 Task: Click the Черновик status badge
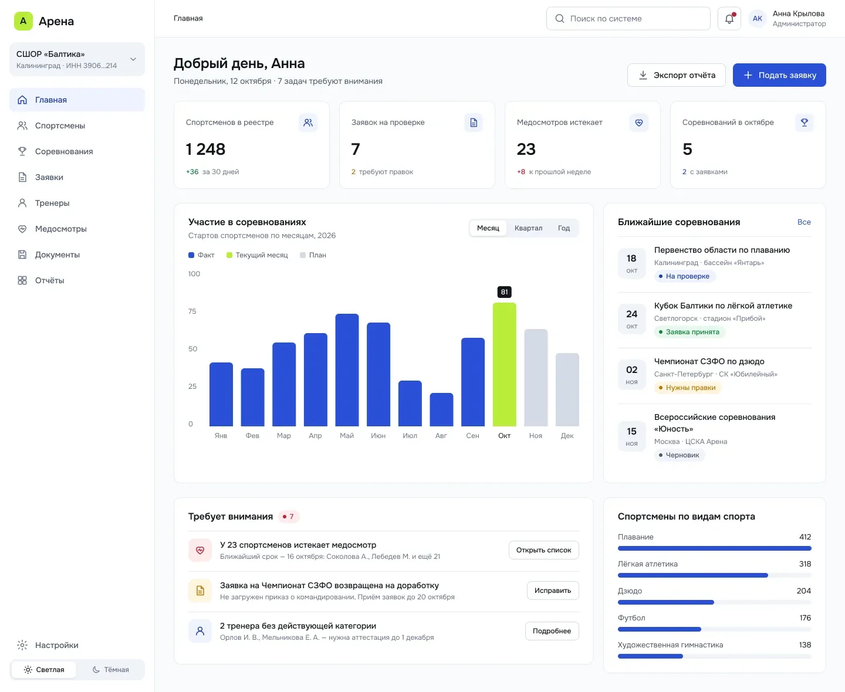679,455
